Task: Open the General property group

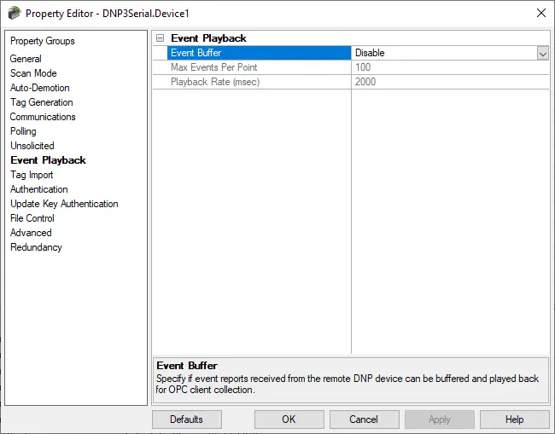Action: [x=26, y=59]
